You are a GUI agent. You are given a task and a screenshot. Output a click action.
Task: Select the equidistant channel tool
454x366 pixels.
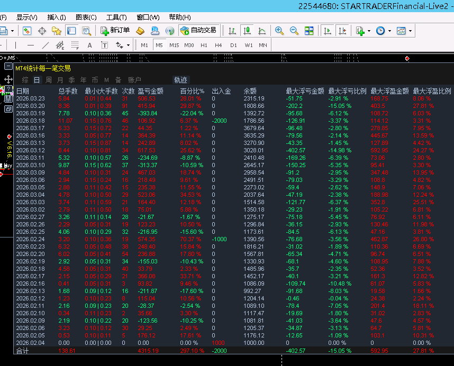click(60, 45)
